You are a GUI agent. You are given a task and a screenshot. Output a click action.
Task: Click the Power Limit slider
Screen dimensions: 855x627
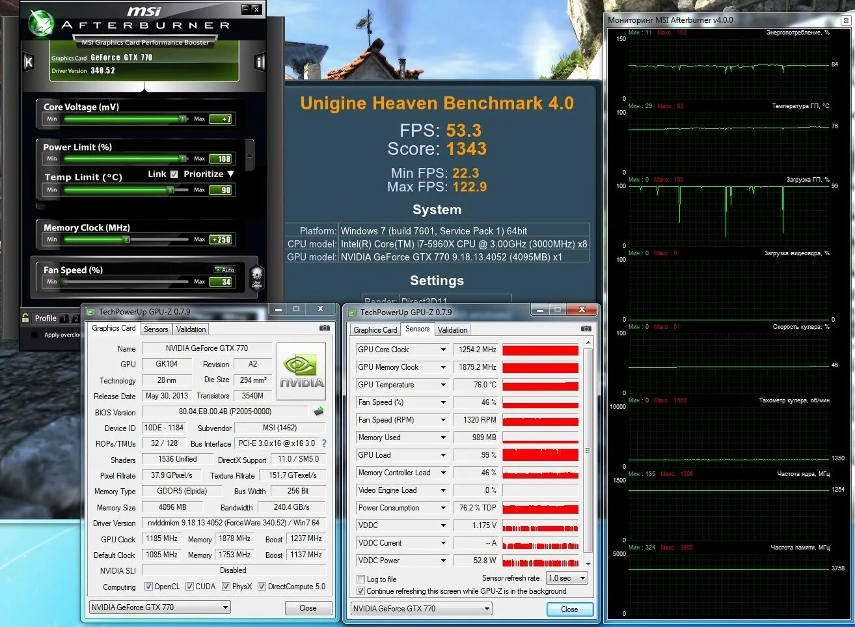[x=126, y=158]
